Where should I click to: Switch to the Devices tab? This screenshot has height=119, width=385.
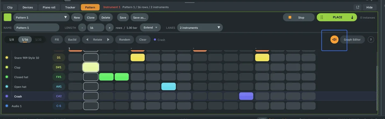click(x=28, y=7)
